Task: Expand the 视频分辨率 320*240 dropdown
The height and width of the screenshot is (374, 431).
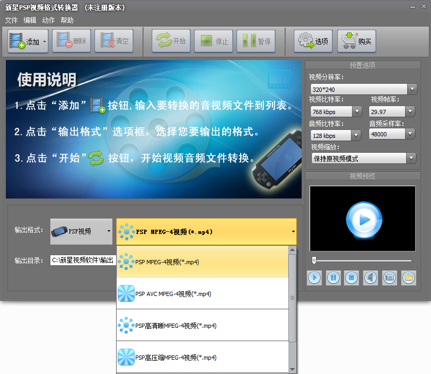Action: click(412, 89)
